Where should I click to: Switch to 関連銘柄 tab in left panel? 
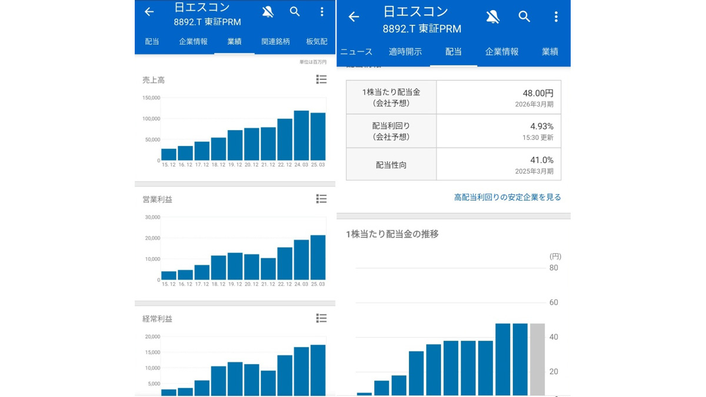pyautogui.click(x=275, y=42)
